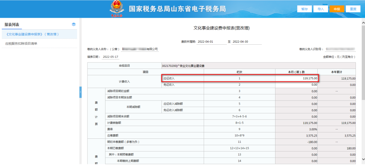This screenshot has width=365, height=165.
Task: Click 本期已缴费额 year-total value 180.00
Action: click(337, 148)
